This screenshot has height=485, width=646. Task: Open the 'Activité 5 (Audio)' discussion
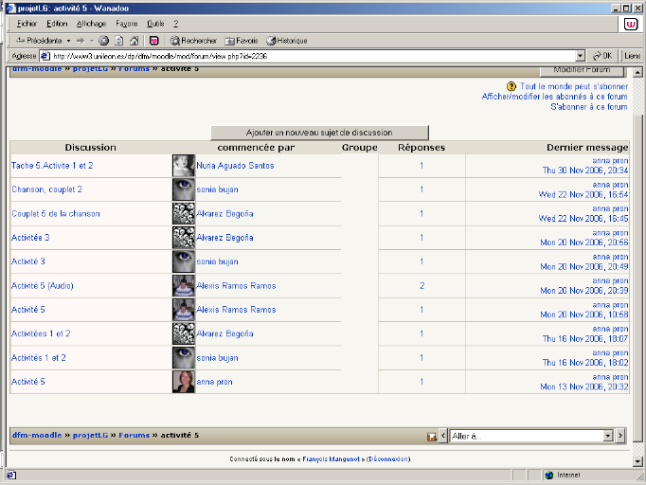pyautogui.click(x=43, y=285)
